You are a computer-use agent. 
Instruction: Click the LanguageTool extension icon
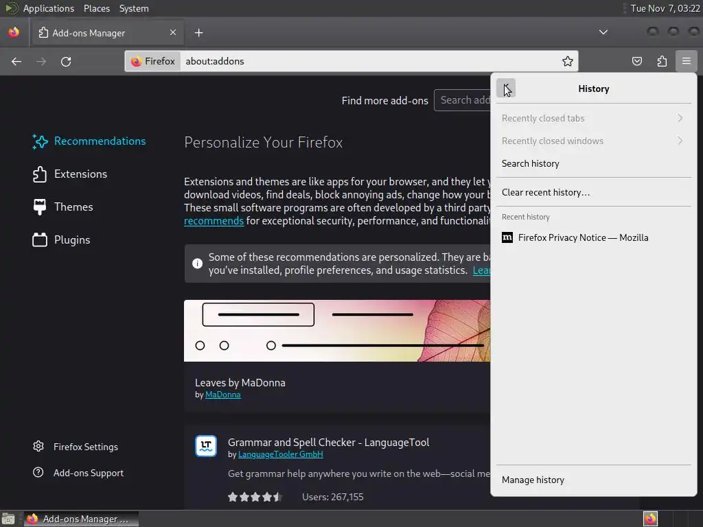click(x=206, y=446)
